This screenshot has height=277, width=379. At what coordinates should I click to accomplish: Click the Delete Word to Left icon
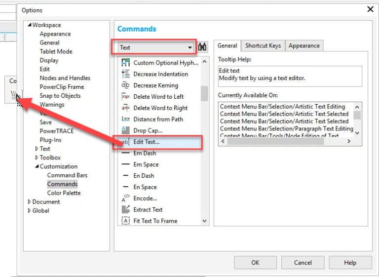[125, 97]
